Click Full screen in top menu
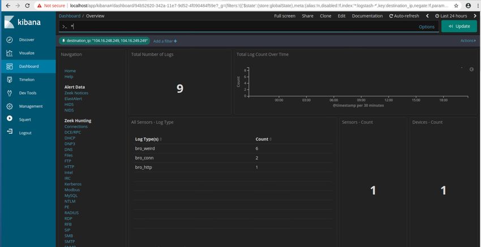The height and width of the screenshot is (247, 481). tap(285, 16)
